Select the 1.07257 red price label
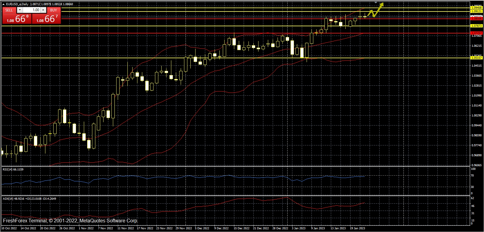The width and height of the screenshot is (484, 232). coord(476,33)
